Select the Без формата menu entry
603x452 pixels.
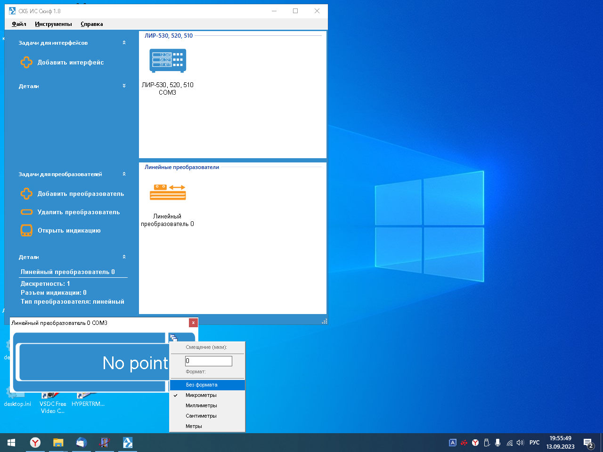click(x=202, y=385)
